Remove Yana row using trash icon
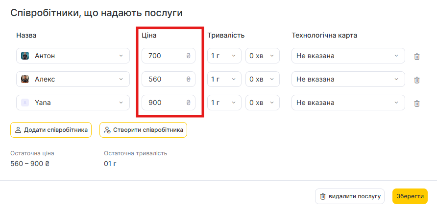Screen dimensions: 437x209 (x=417, y=103)
